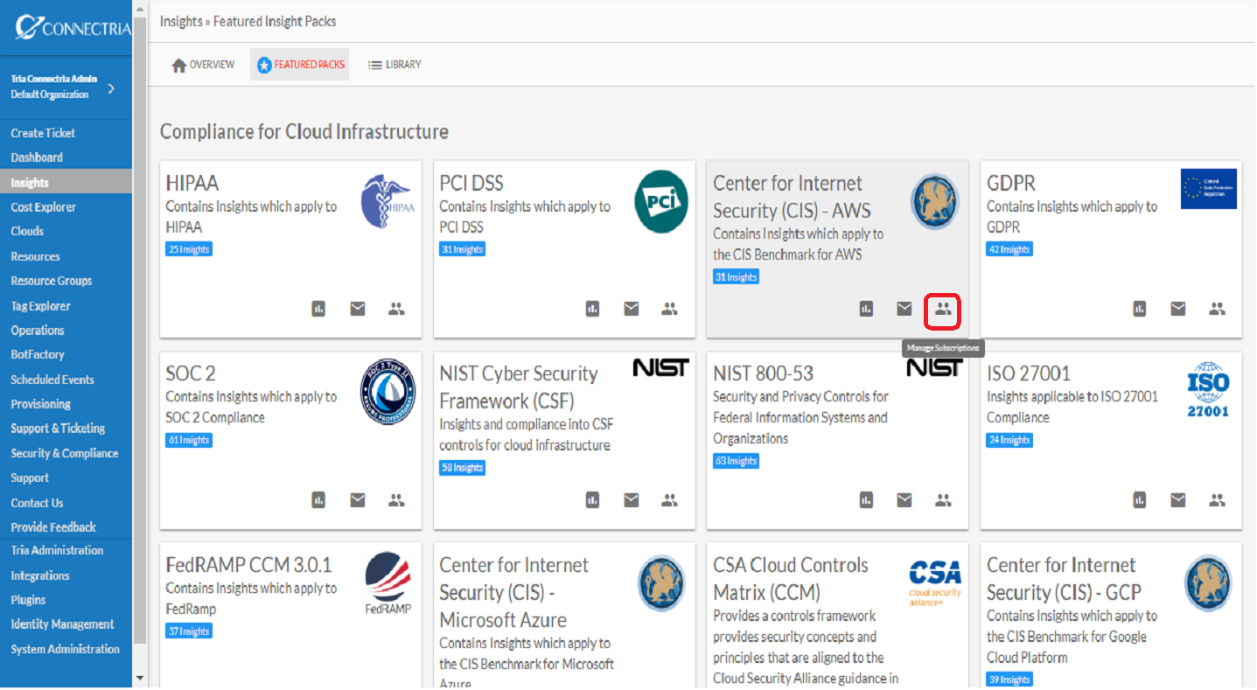This screenshot has height=690, width=1257.
Task: Go to Dashboard in sidebar
Action: (x=37, y=157)
